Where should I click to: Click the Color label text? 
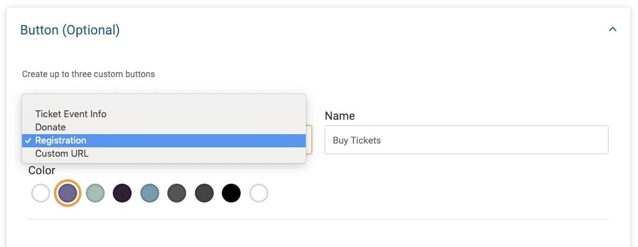pos(41,170)
